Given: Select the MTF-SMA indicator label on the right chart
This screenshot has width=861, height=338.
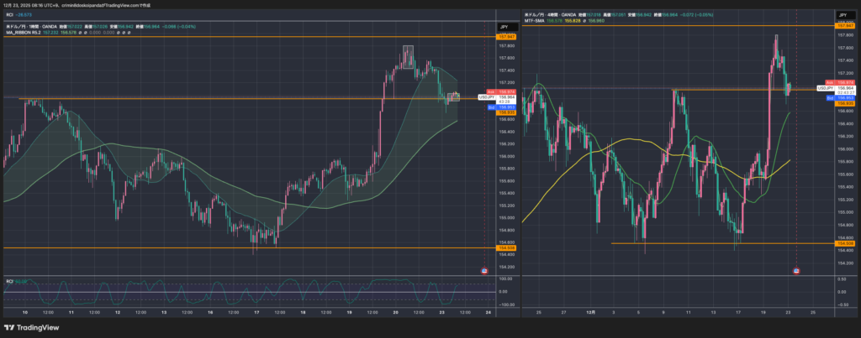Looking at the screenshot, I should (x=535, y=21).
